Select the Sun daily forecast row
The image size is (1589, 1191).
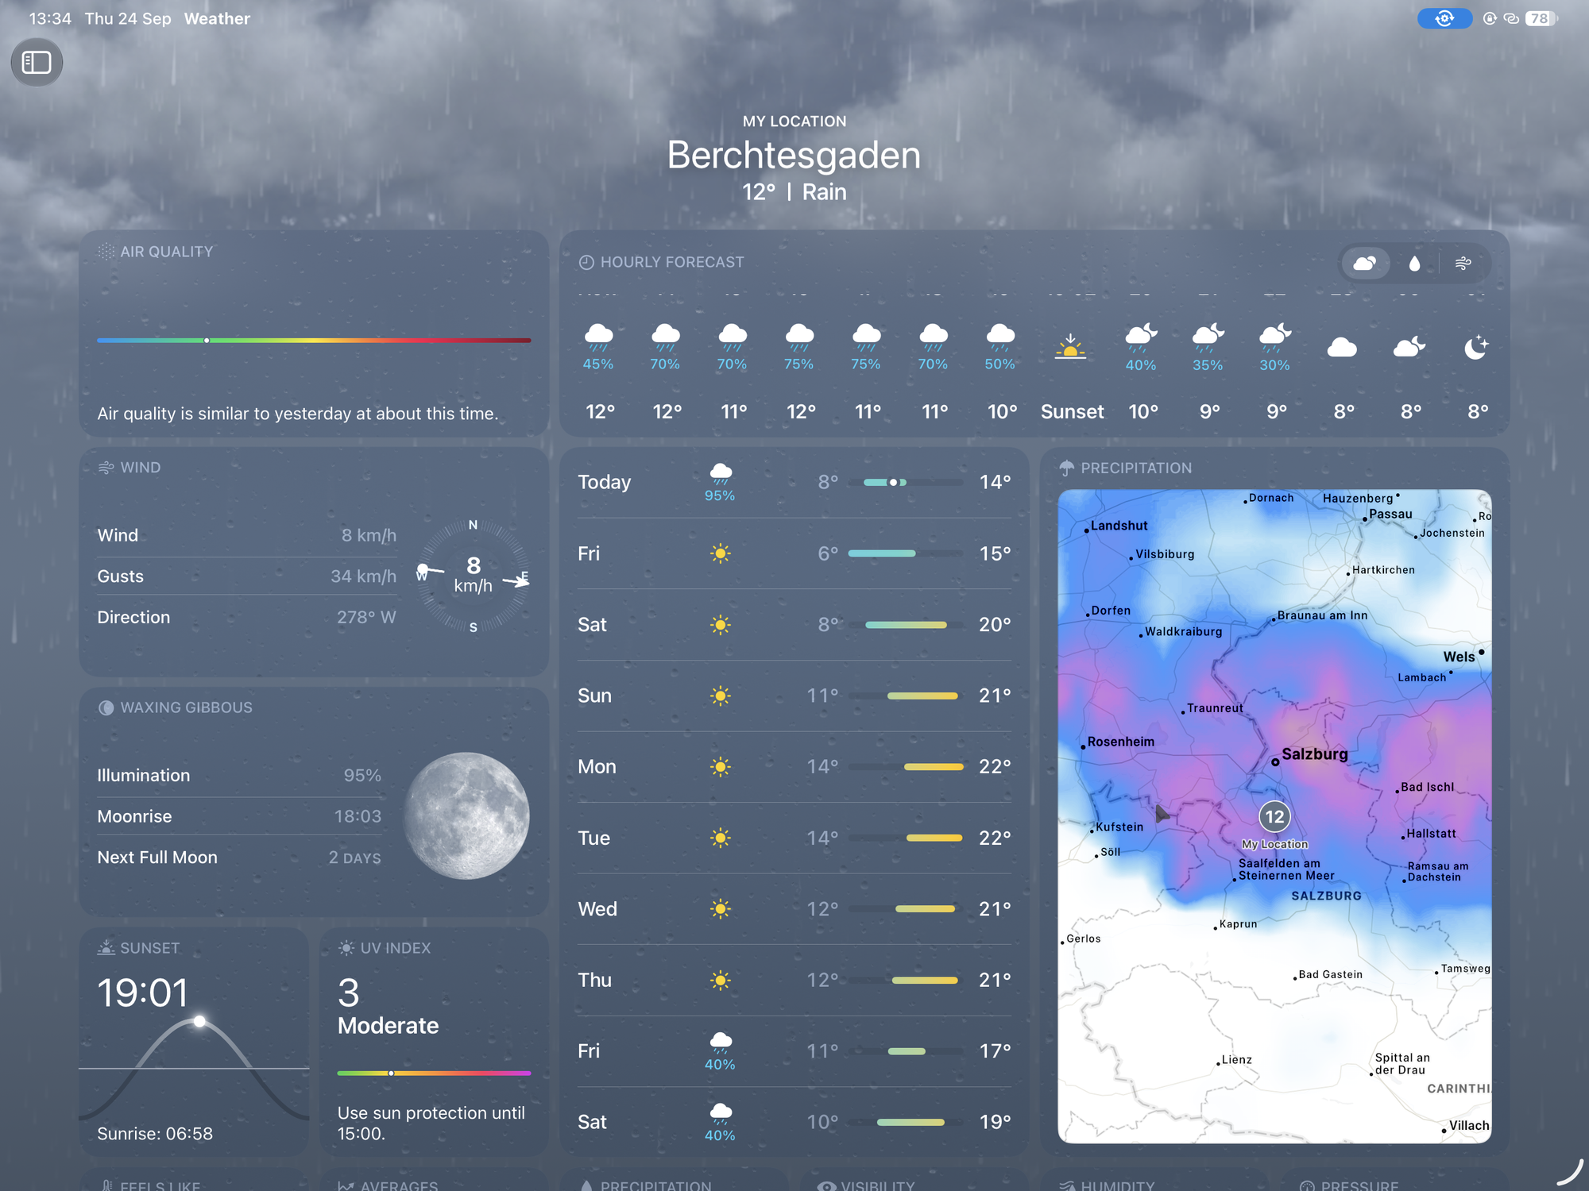794,696
